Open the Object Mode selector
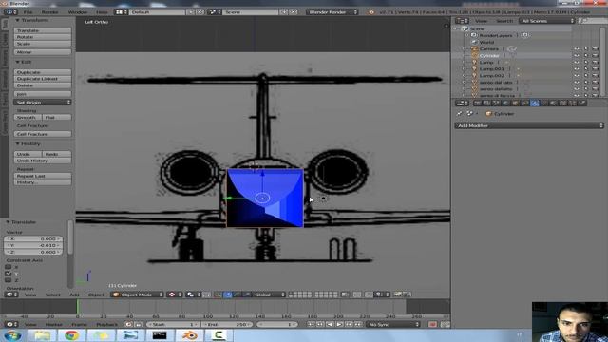 click(x=137, y=294)
